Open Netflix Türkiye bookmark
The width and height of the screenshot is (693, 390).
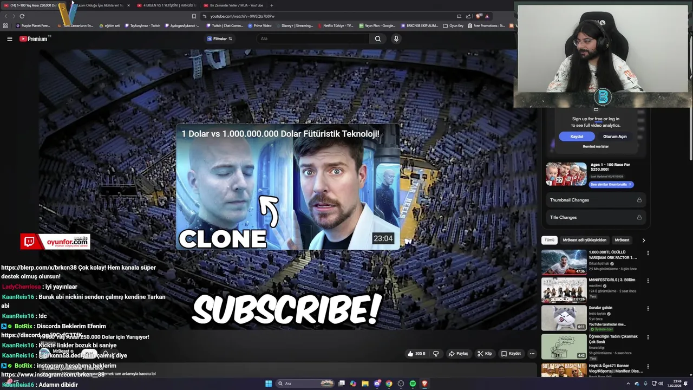point(335,25)
